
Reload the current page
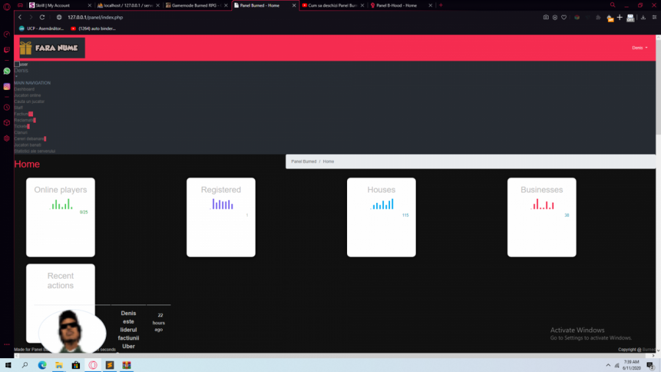click(x=42, y=17)
